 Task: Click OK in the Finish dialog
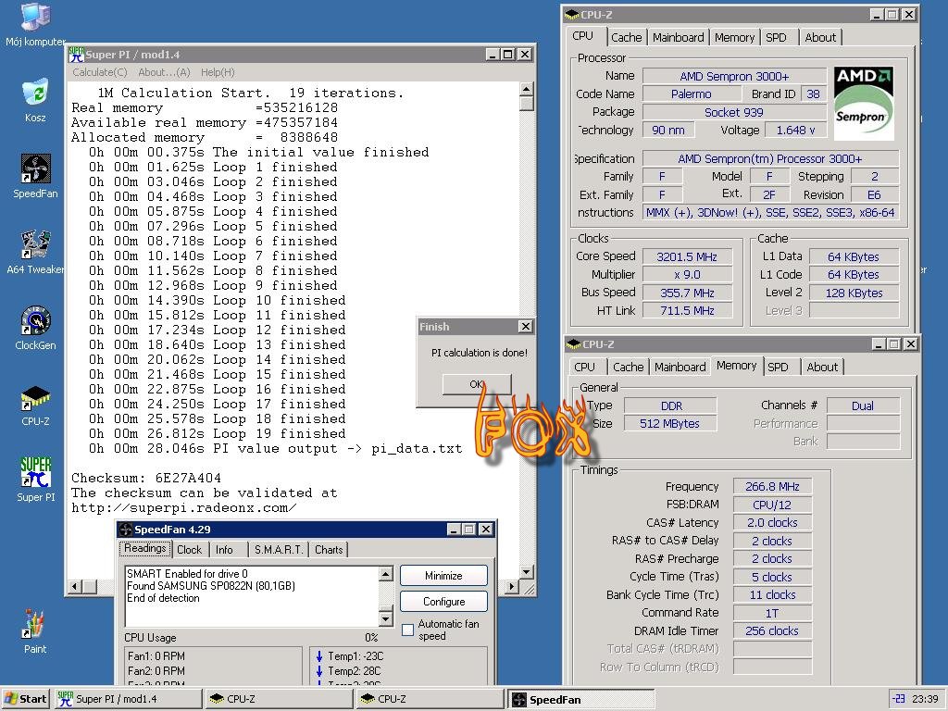coord(477,384)
